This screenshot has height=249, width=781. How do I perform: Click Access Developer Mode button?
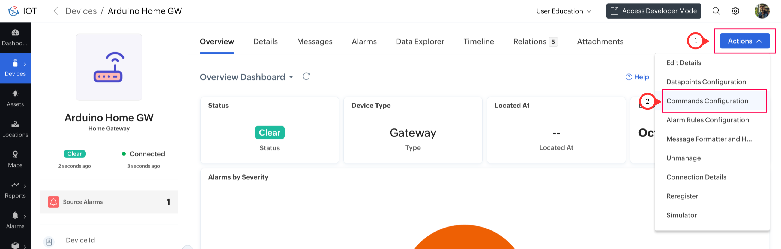coord(653,11)
